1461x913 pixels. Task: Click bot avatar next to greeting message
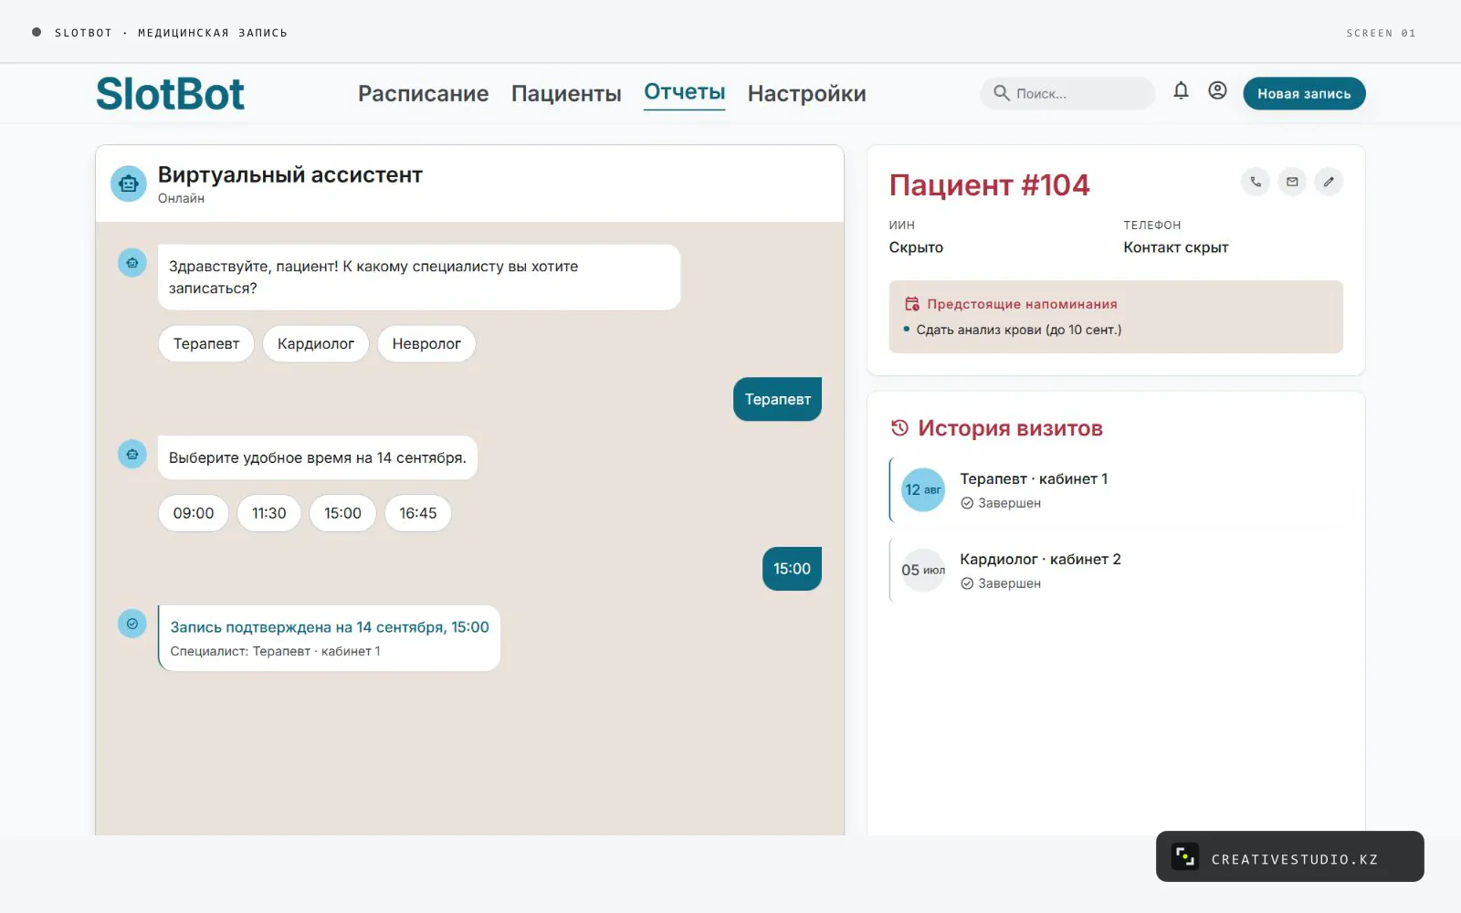click(x=132, y=263)
